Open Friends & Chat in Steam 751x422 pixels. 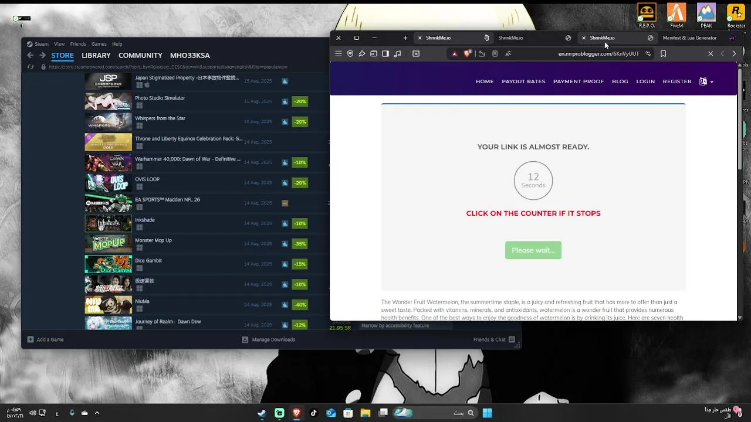(x=494, y=339)
